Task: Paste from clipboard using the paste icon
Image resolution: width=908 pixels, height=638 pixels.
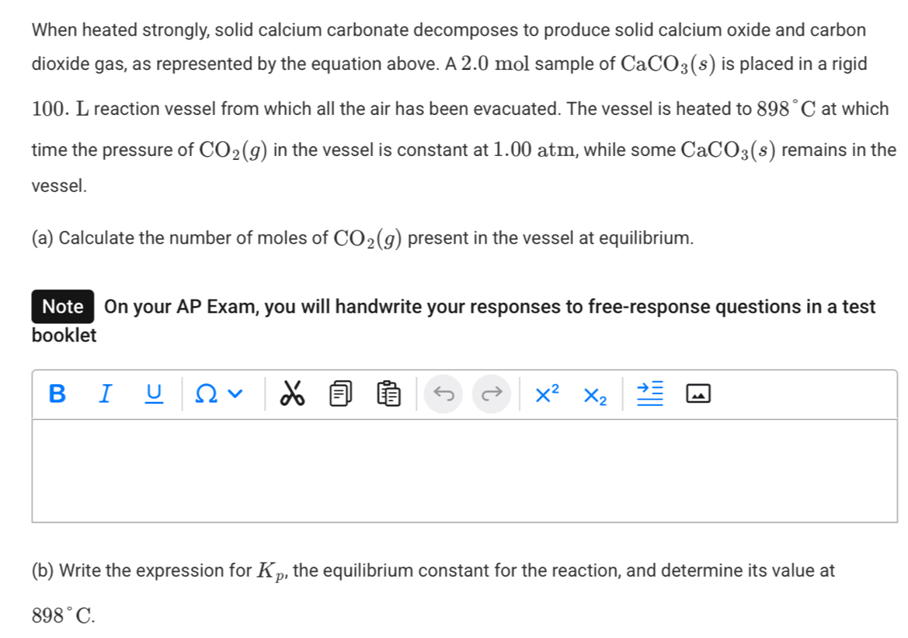Action: 388,394
